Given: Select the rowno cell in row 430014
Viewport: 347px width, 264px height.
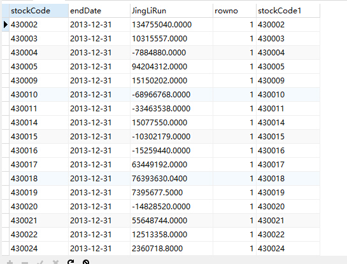Looking at the screenshot, I should click(x=234, y=123).
